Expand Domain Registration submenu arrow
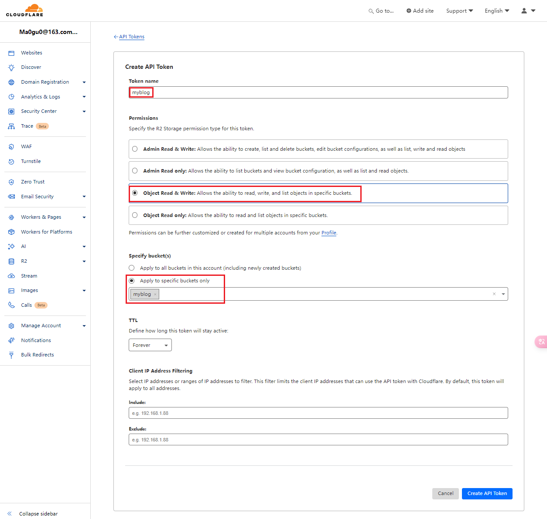Image resolution: width=547 pixels, height=519 pixels. pyautogui.click(x=84, y=82)
